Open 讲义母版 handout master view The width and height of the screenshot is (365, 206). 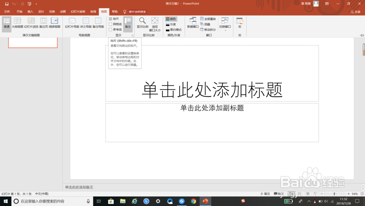click(x=86, y=23)
